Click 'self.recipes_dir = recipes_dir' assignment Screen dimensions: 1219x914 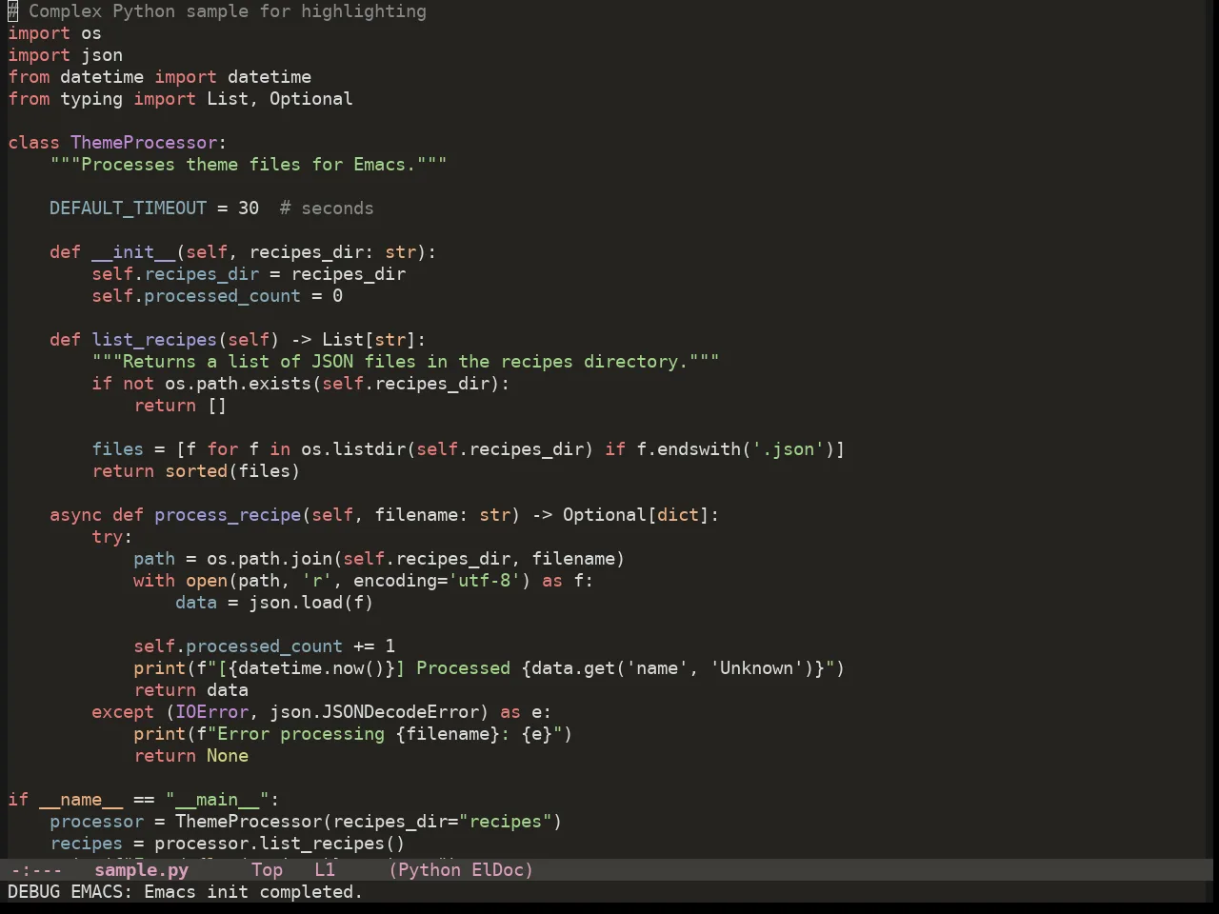click(x=249, y=274)
